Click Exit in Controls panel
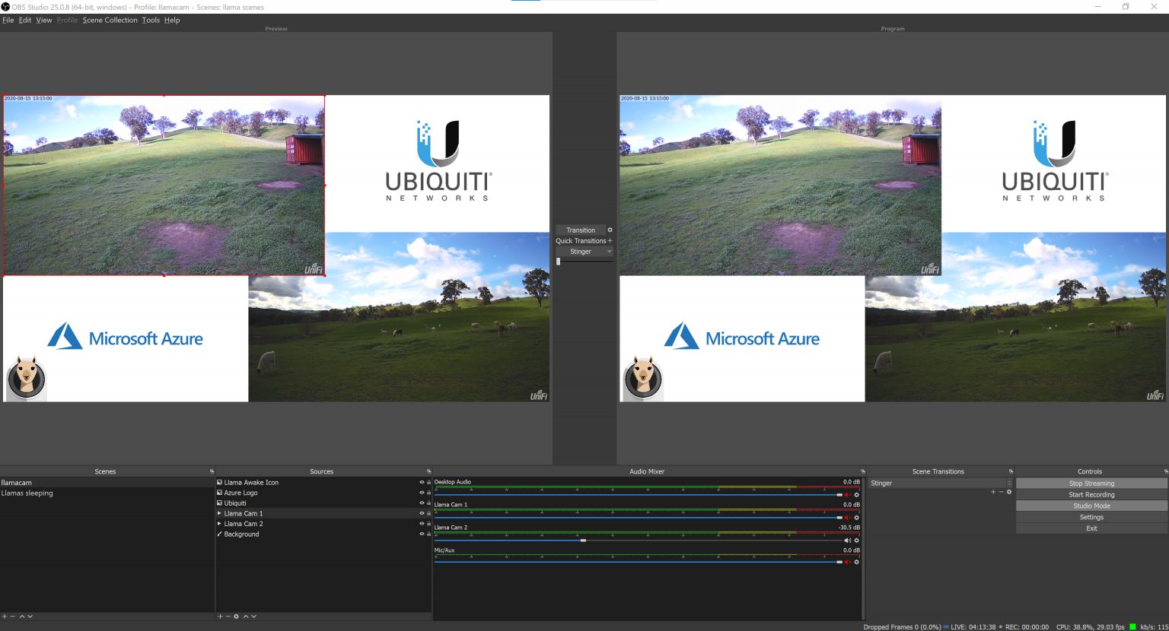Screen dimensions: 1169x631 [1091, 528]
